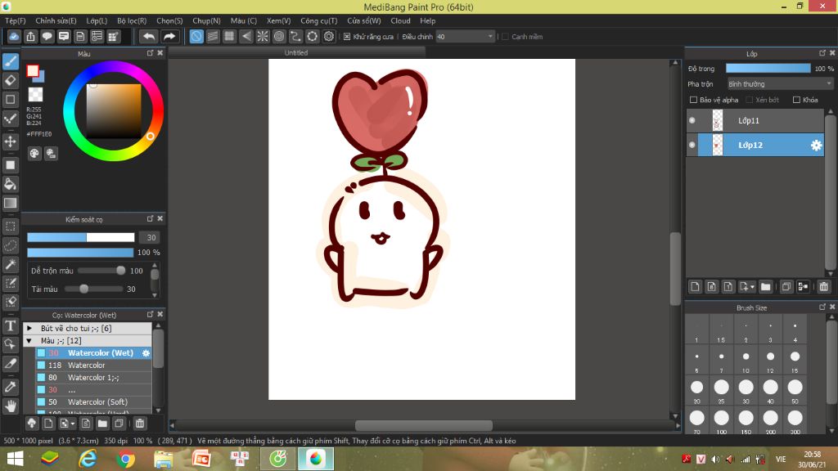
Task: Delete layer with trash icon in Lớp panel
Action: (x=823, y=287)
